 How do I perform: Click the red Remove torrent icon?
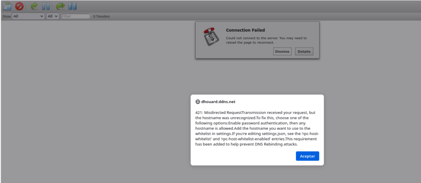[x=19, y=6]
